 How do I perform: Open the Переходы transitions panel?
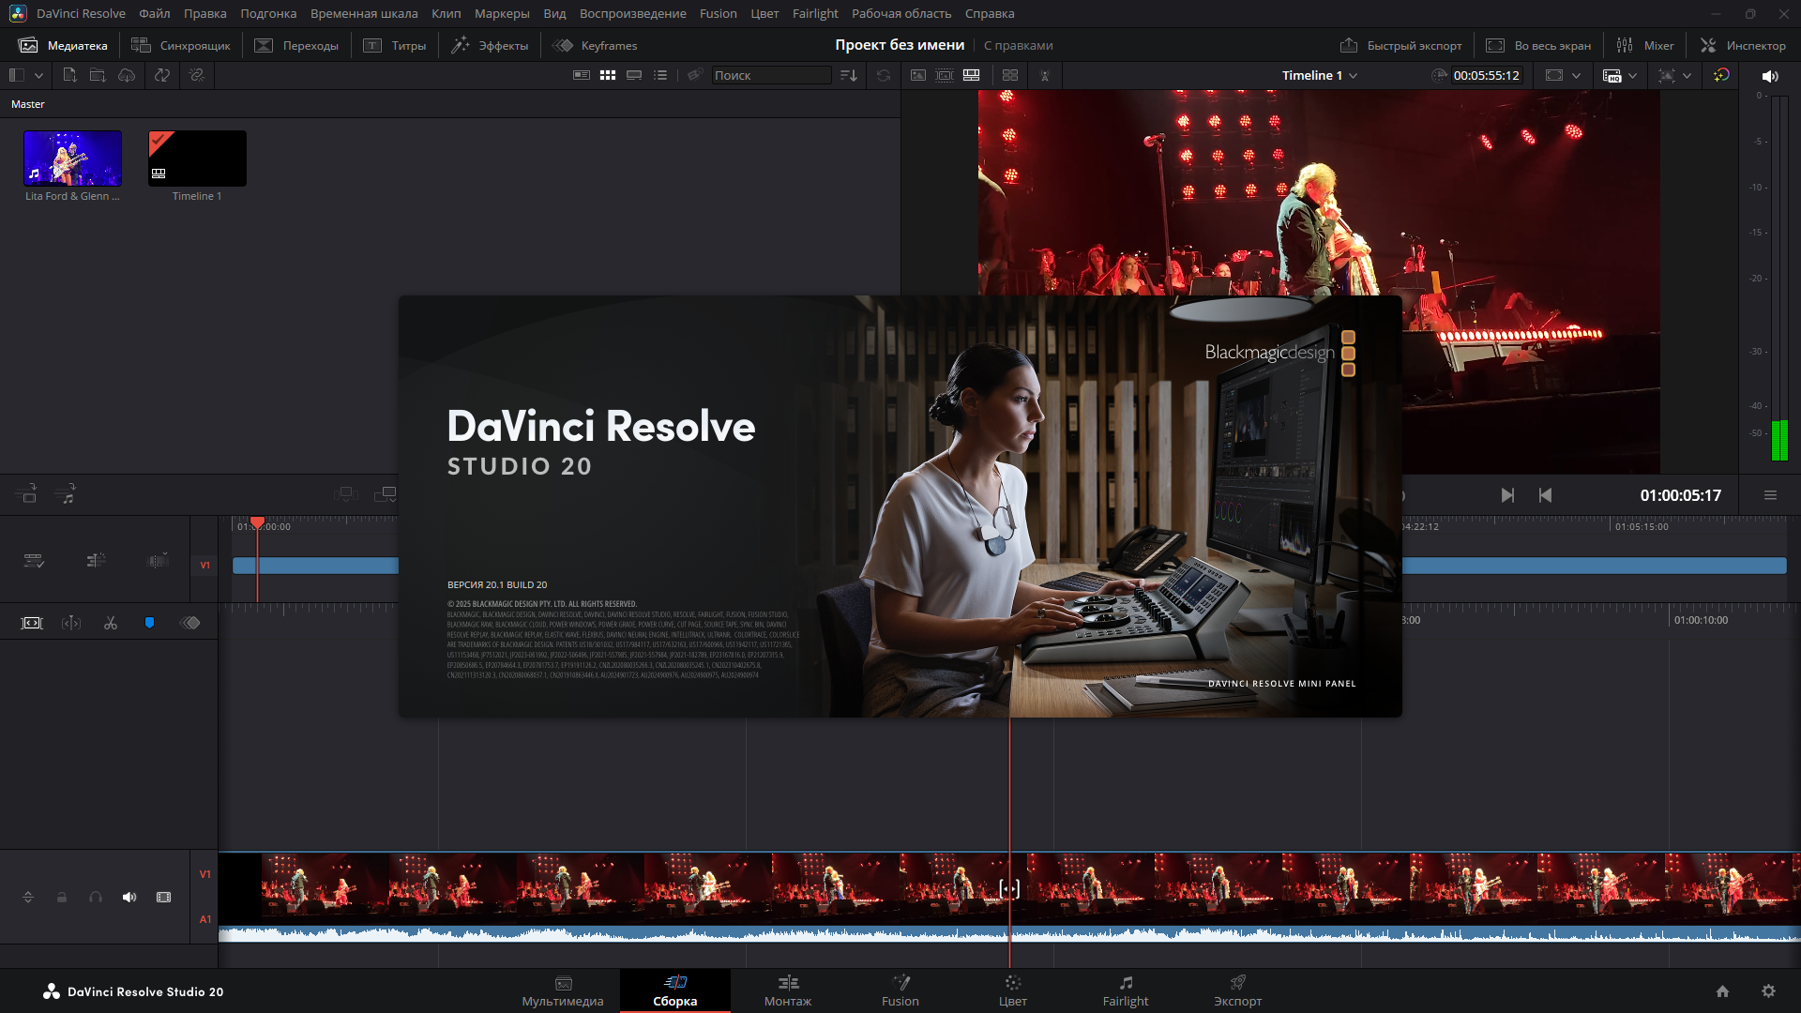(x=296, y=45)
